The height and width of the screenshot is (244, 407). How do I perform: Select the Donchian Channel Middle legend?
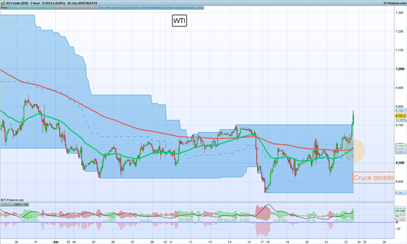click(x=144, y=8)
